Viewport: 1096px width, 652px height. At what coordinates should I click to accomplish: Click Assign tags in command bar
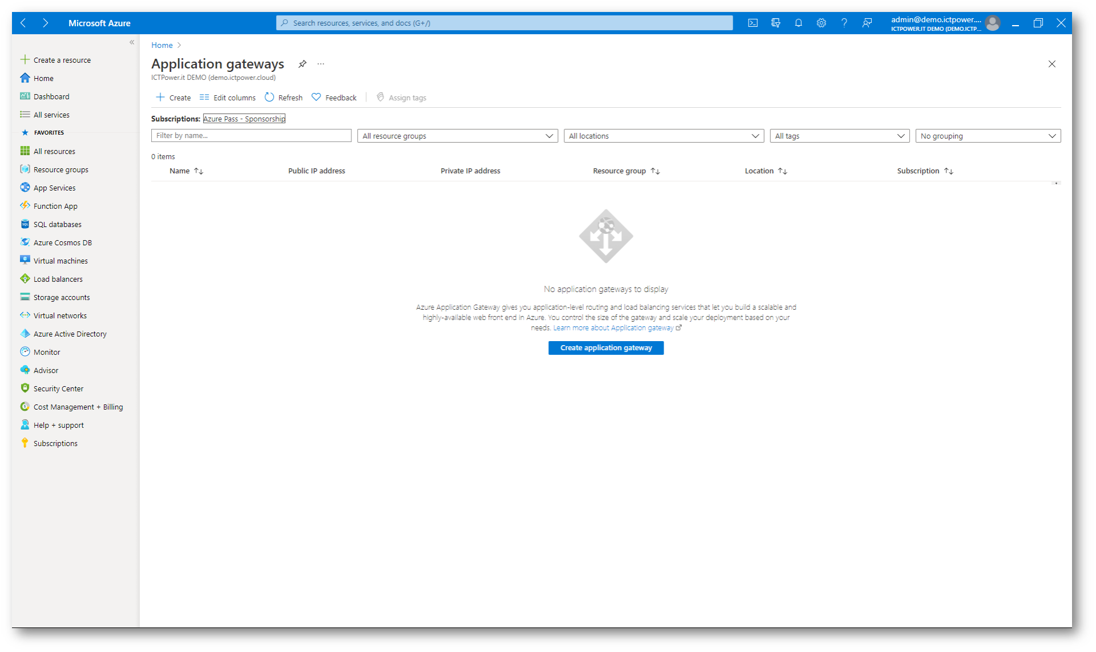(401, 98)
